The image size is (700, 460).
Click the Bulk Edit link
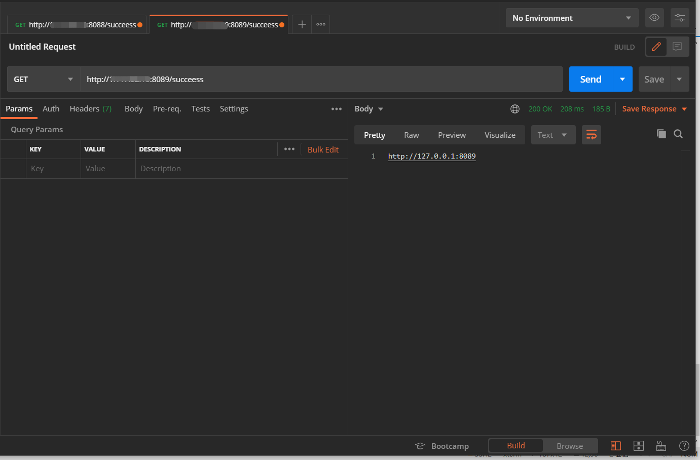tap(323, 149)
